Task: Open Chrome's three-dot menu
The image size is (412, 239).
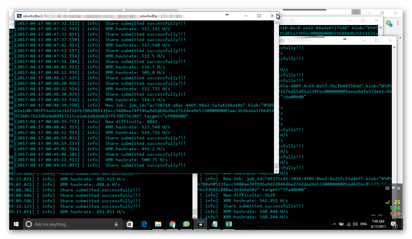Action: tap(398, 23)
